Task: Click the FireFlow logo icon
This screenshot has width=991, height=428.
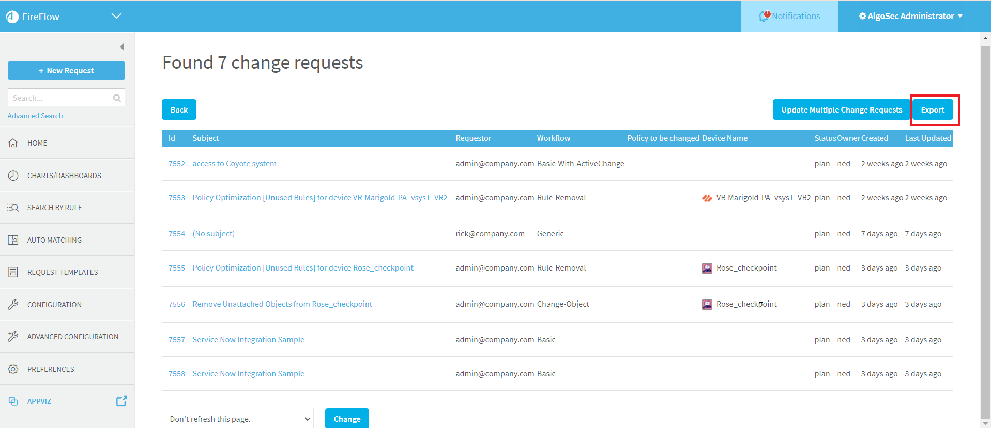Action: 12,17
